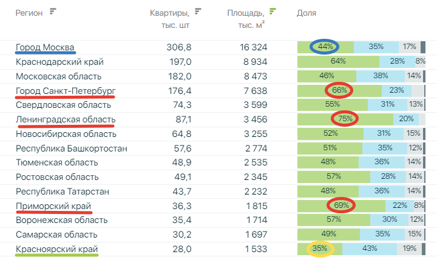The height and width of the screenshot is (260, 437).
Task: Open Приморский край region
Action: click(x=53, y=206)
